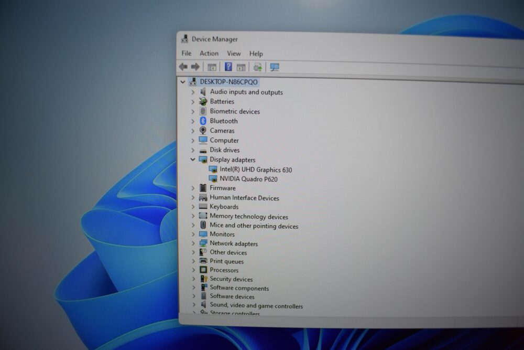Select the Disk drives label
Screen dimensions: 524x350
(x=225, y=150)
